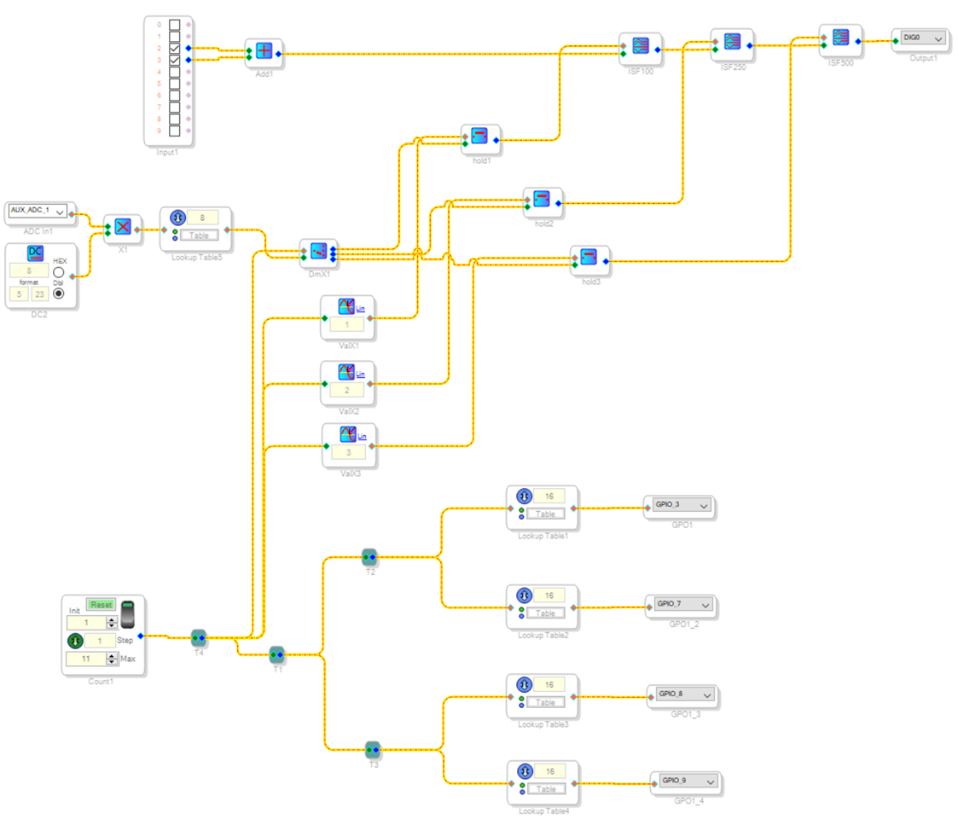Select the HEX radio button in DC2

click(x=59, y=273)
